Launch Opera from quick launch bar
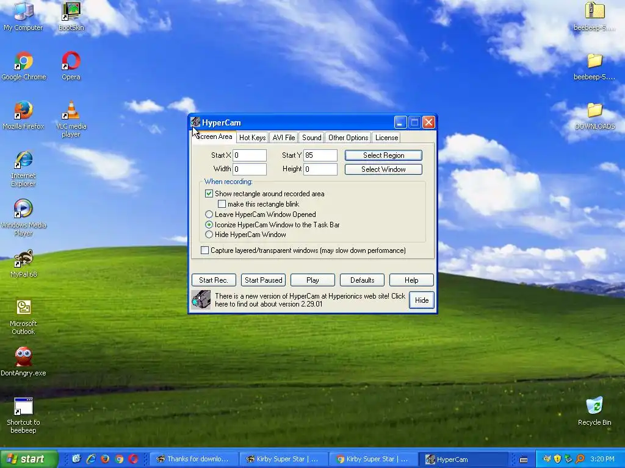 coord(133,459)
